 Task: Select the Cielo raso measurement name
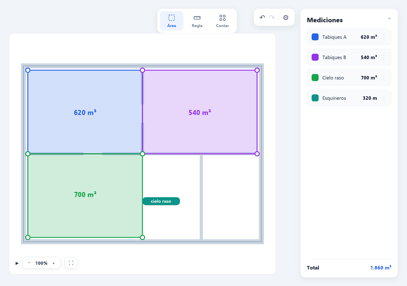coord(333,78)
